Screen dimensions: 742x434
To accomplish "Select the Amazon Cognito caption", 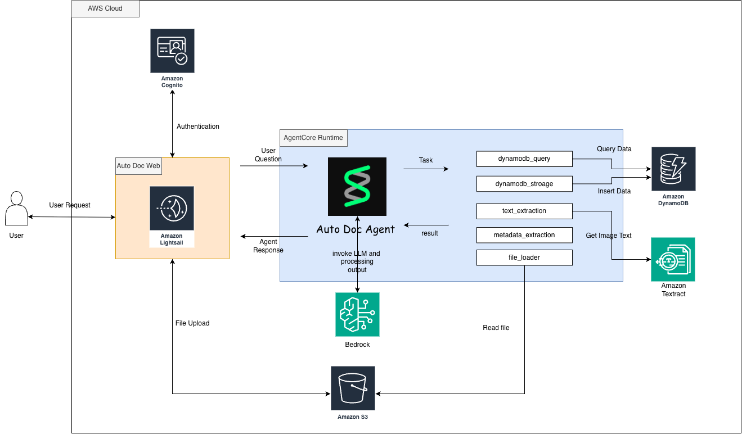I will click(x=172, y=82).
